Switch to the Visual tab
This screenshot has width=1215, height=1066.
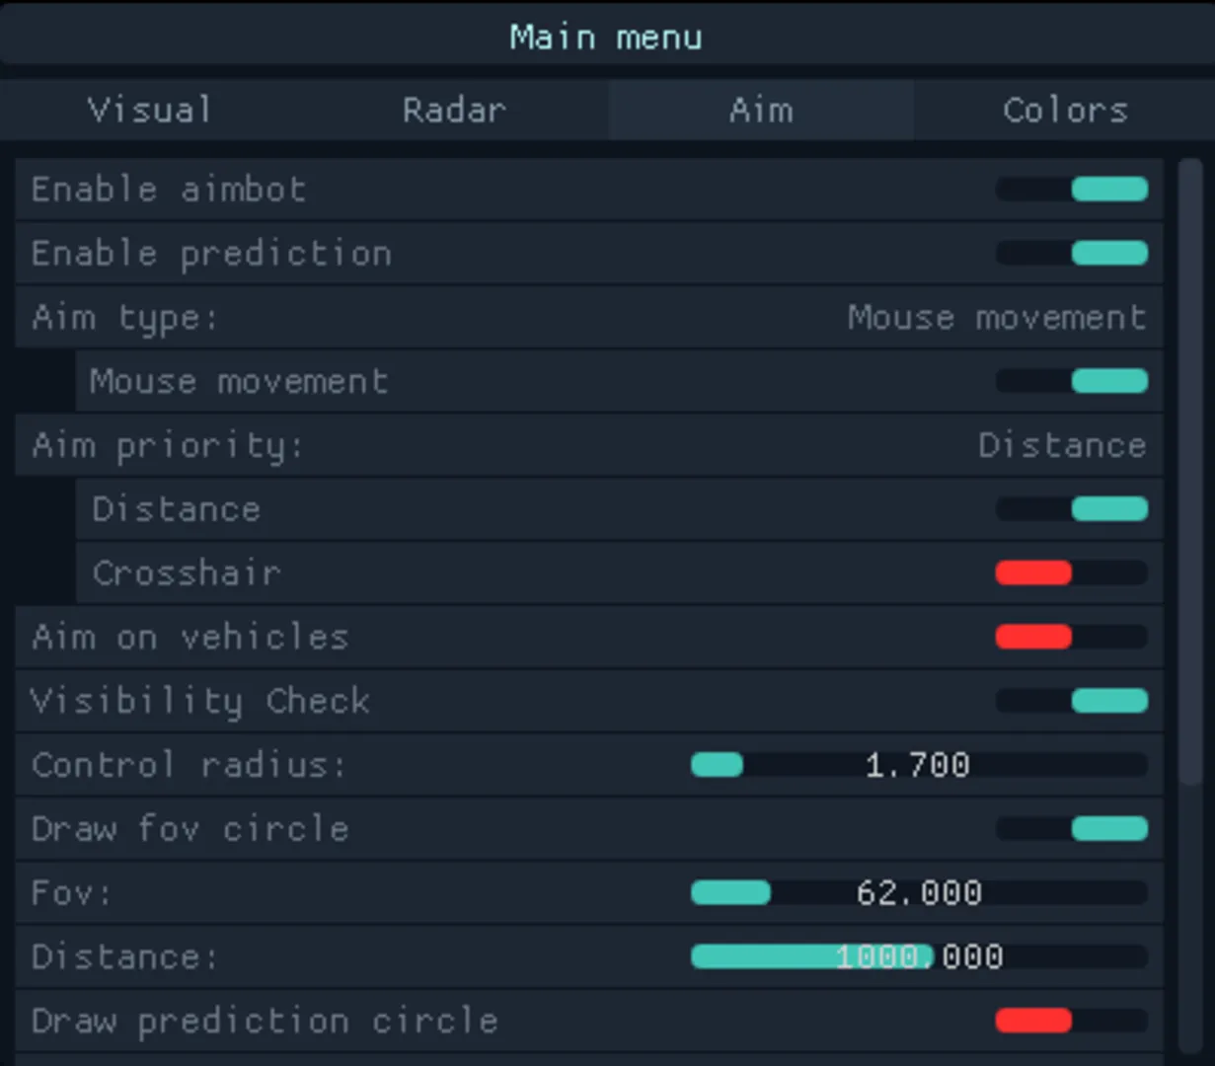(150, 110)
